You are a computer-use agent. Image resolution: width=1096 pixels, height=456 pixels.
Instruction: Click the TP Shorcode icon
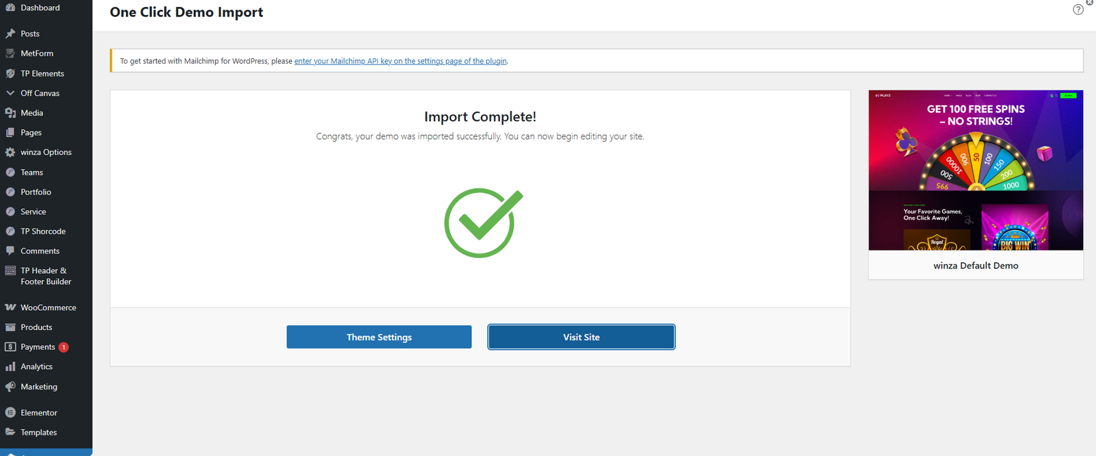10,231
